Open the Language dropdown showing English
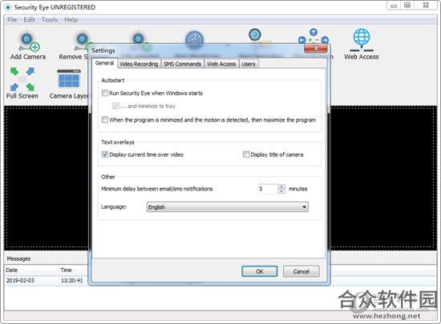The width and height of the screenshot is (441, 324). tap(228, 207)
